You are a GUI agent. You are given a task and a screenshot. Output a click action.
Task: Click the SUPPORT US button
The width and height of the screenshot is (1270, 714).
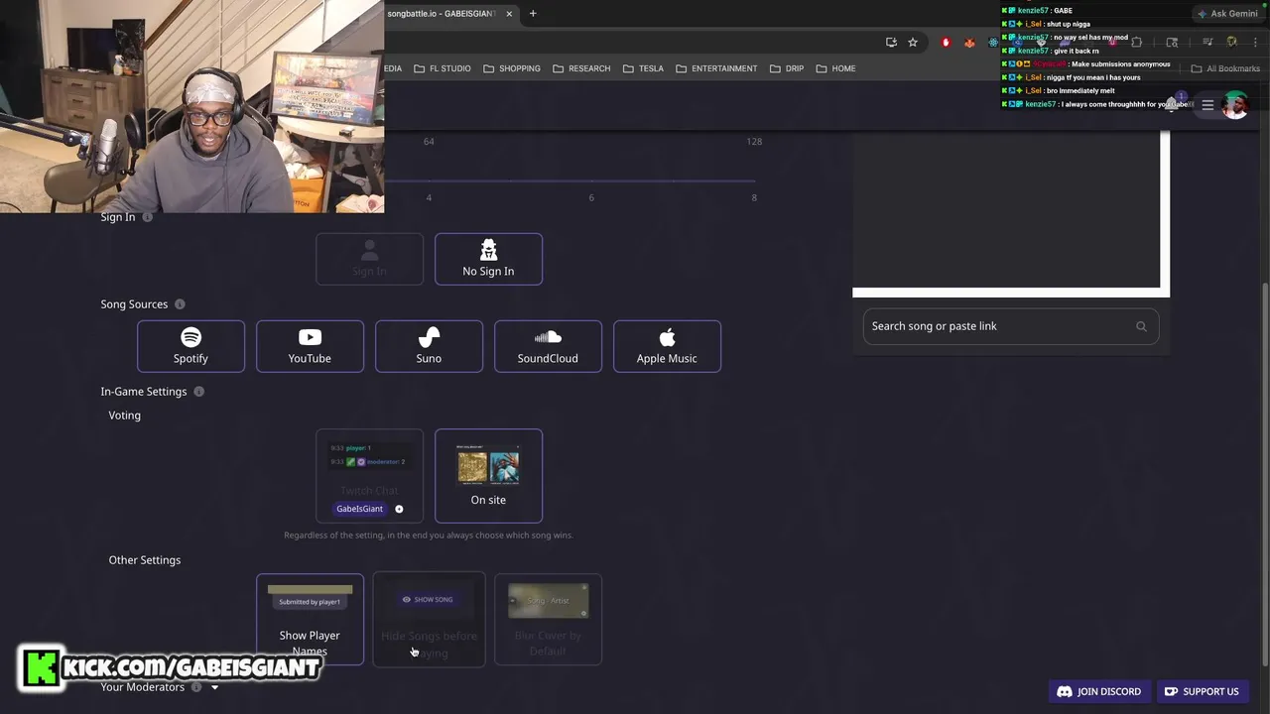[1202, 691]
